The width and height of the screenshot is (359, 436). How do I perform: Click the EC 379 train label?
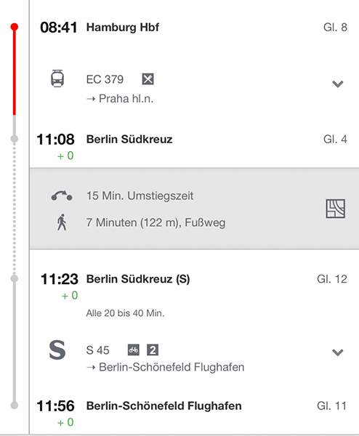pos(105,79)
